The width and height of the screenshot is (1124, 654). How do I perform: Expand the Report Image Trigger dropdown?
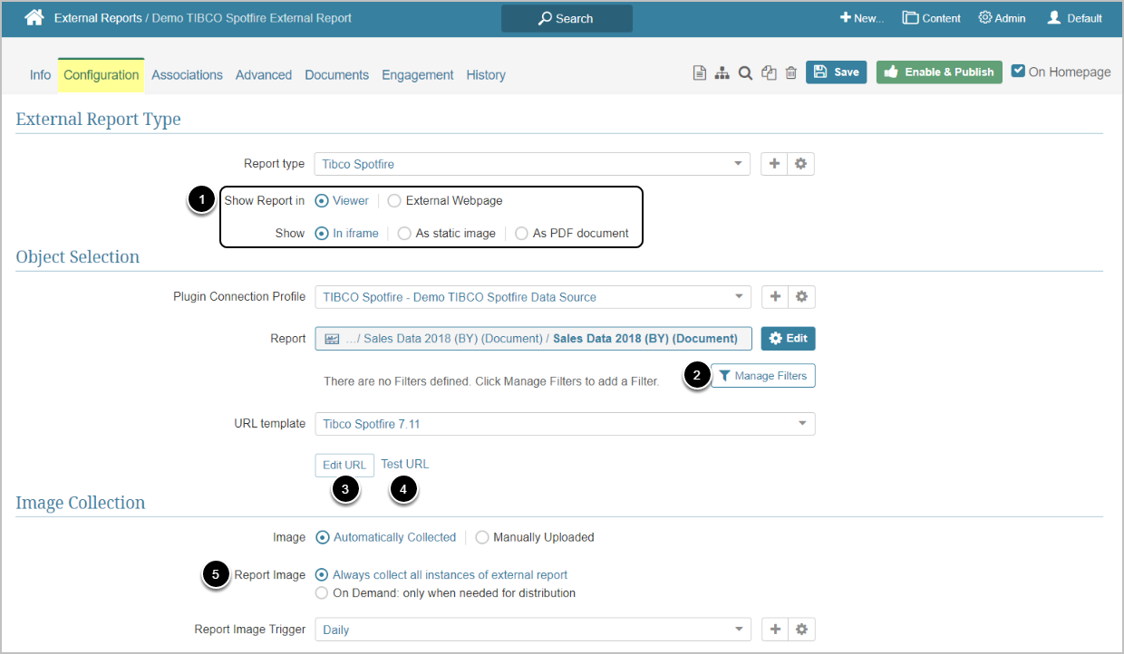531,630
